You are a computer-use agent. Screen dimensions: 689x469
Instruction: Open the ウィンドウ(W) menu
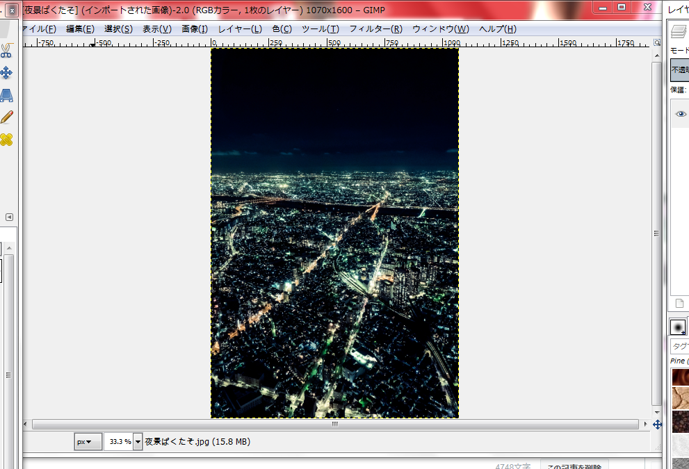click(x=441, y=29)
